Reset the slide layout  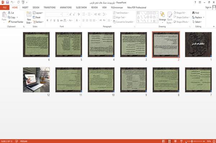[x=37, y=18]
